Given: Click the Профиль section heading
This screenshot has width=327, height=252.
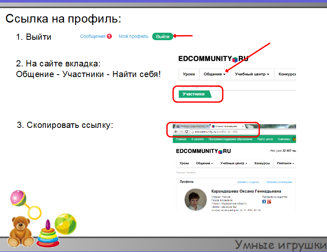Looking at the screenshot, I should tap(187, 182).
